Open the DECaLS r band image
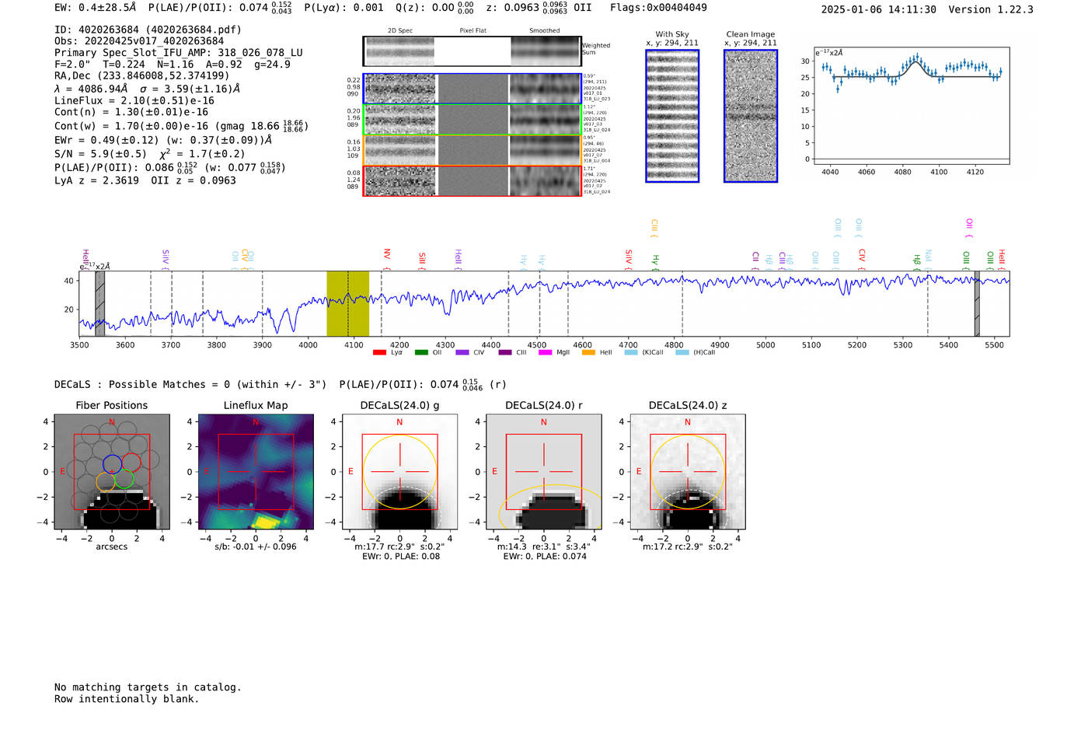This screenshot has width=1088, height=741. (x=543, y=472)
